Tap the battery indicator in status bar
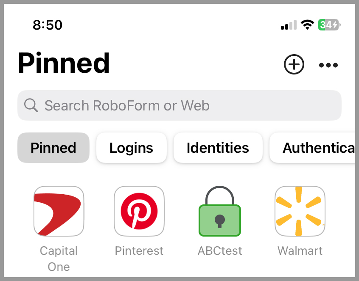Viewport: 359px width, 281px height. pos(329,25)
